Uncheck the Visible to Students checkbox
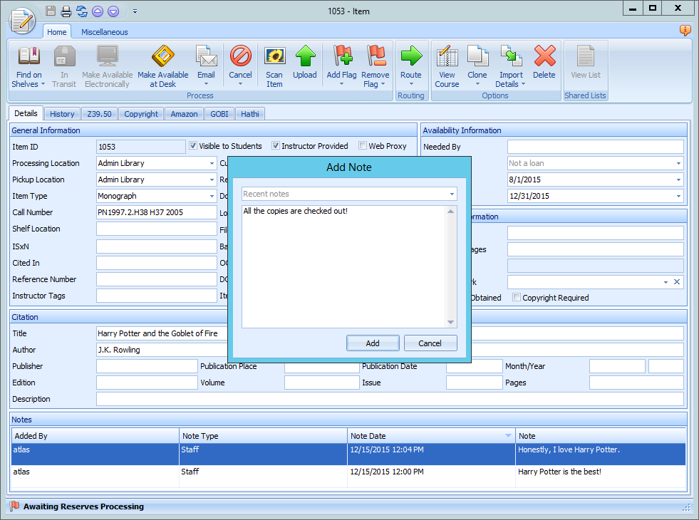The image size is (699, 520). point(192,146)
